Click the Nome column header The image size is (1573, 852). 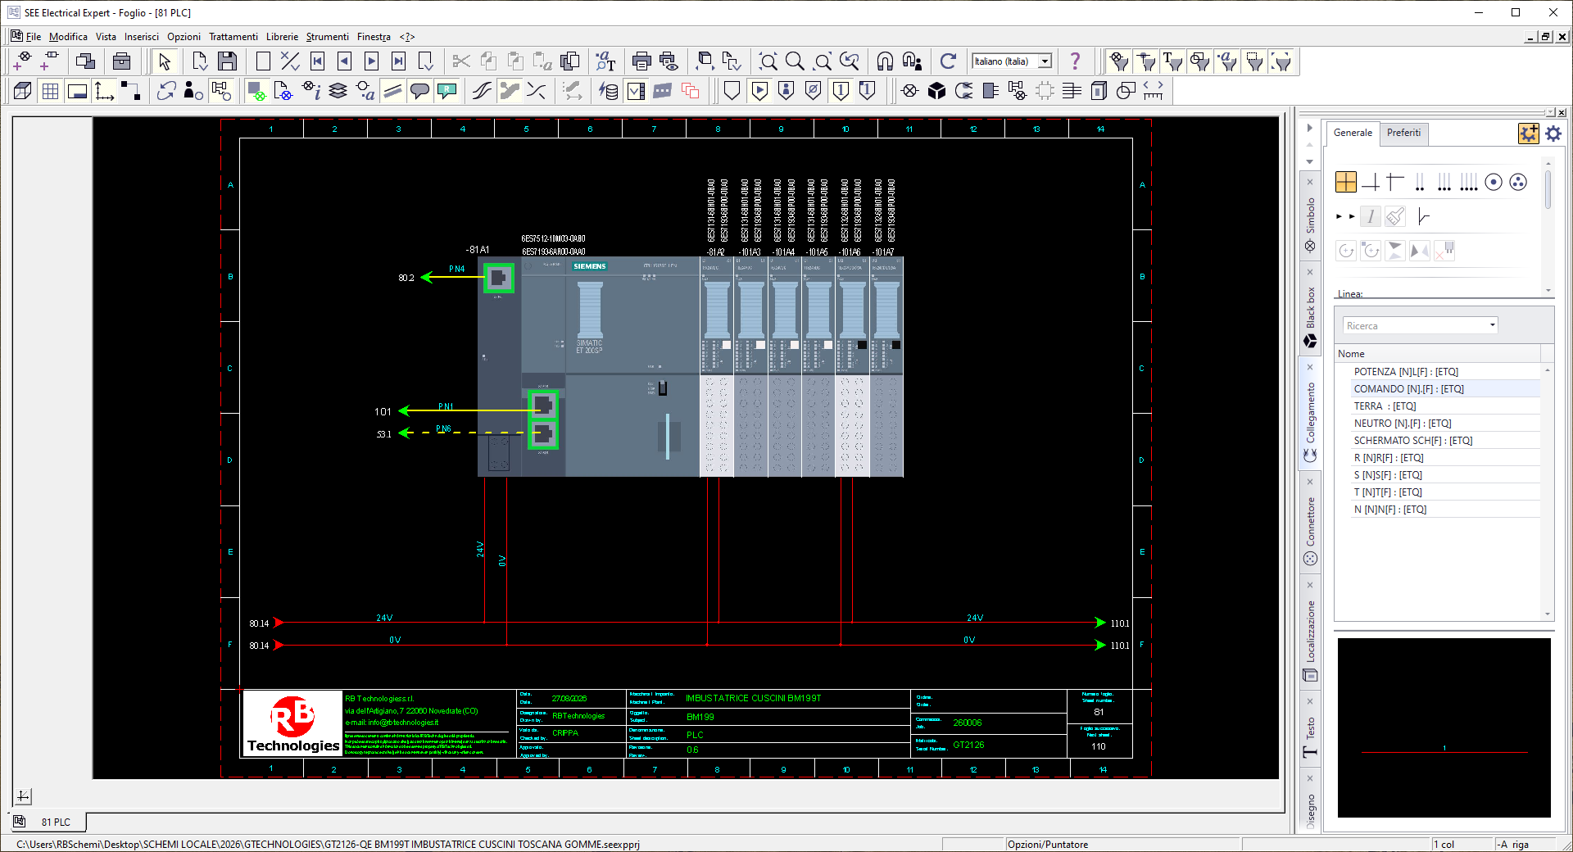1438,354
